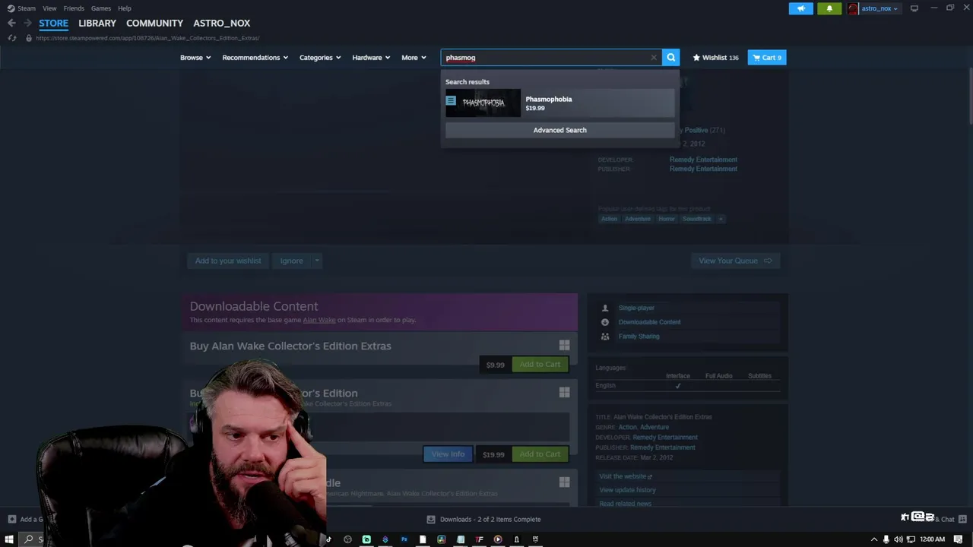Screen dimensions: 973x547
Task: Click the taskbar clock showing 12:00 AM
Action: [932, 539]
